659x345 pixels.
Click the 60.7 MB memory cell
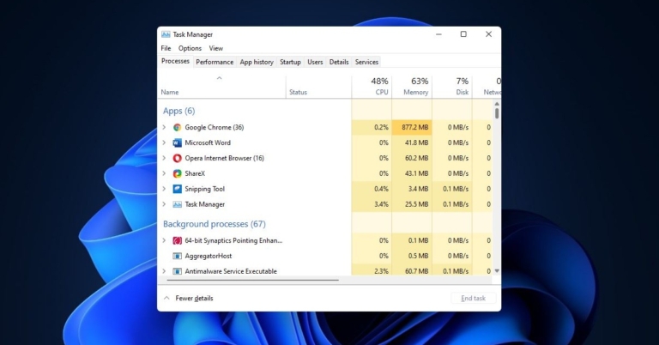(412, 271)
